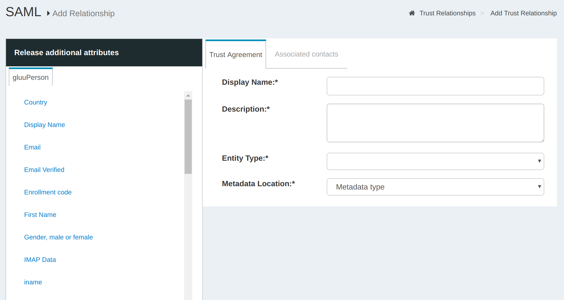Choose the IMAP Data attribute

tap(40, 260)
